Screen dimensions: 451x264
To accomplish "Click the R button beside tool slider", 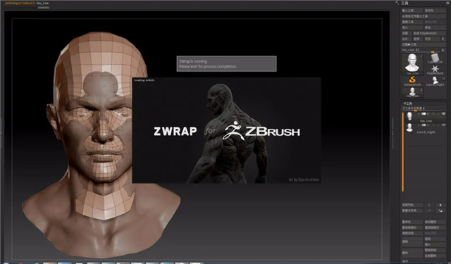I will 443,50.
